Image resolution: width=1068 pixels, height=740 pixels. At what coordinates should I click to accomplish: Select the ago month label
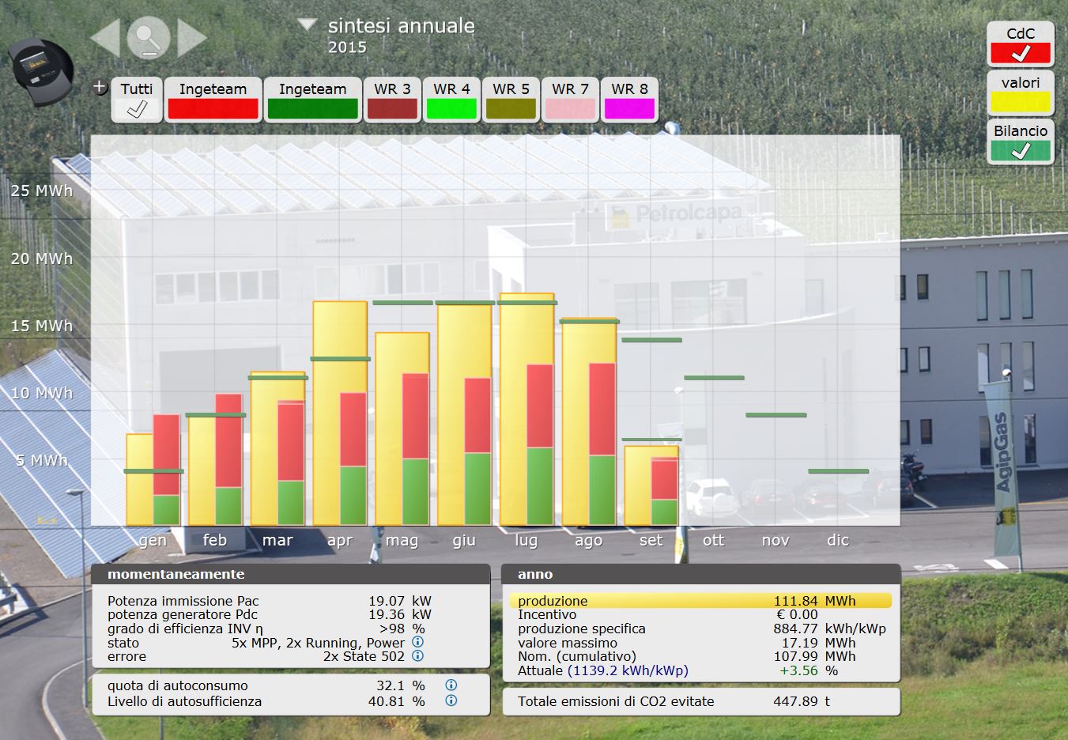tap(589, 541)
